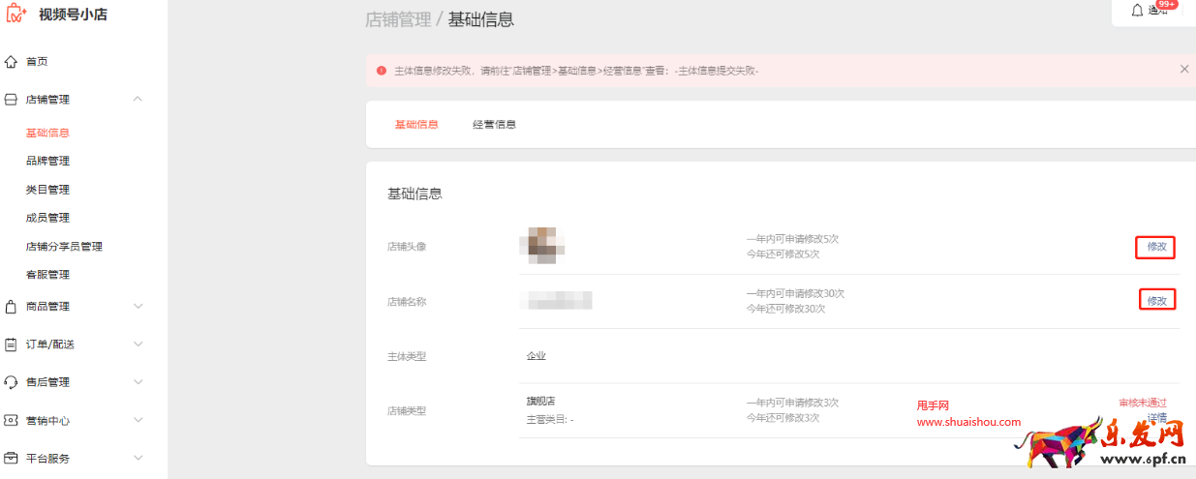Click the clipboard icon beside 订单/配送
Screen dimensions: 1196x479
click(12, 344)
